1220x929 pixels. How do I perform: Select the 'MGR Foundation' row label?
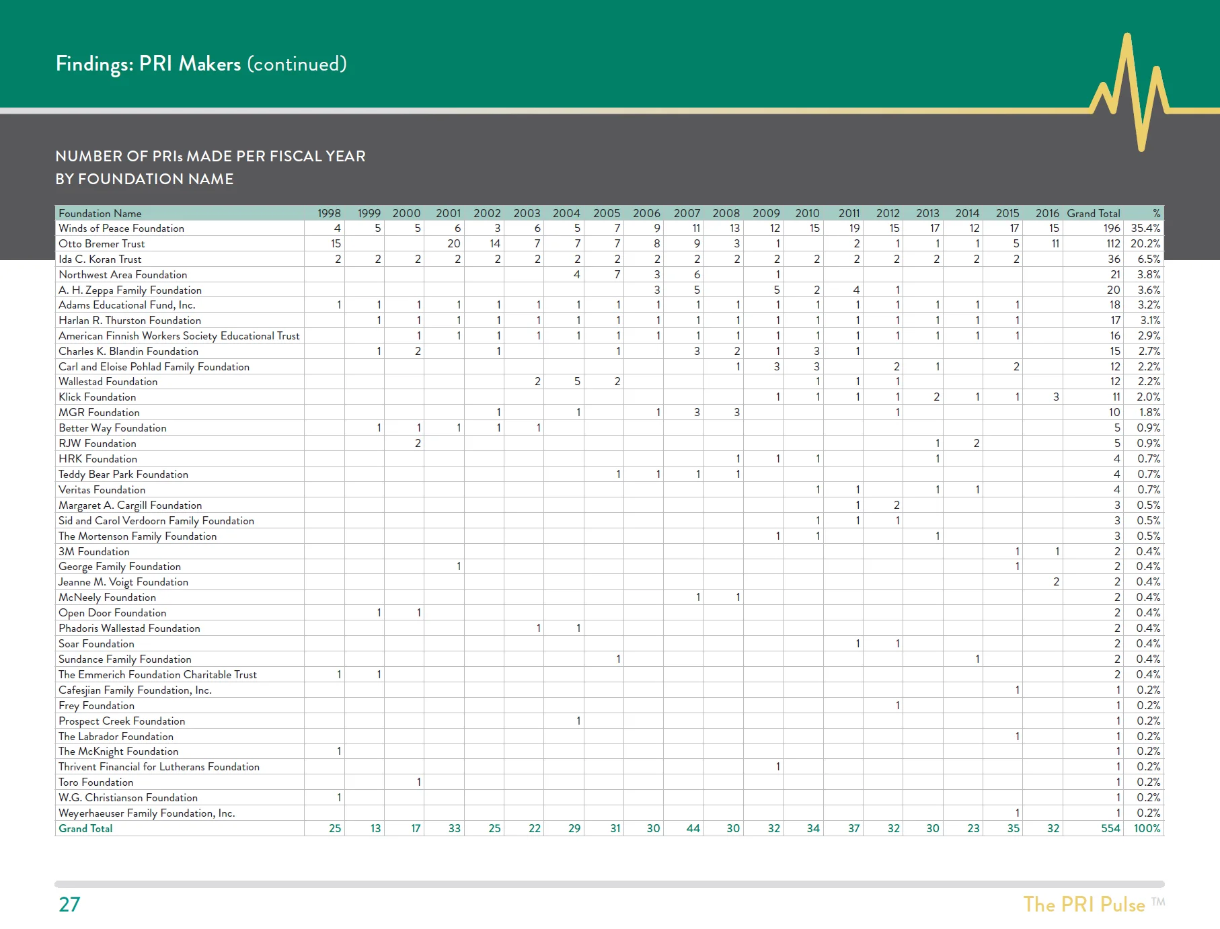click(99, 413)
